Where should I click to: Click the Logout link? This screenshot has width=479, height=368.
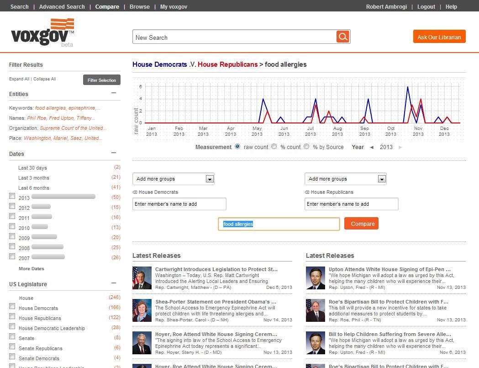pos(426,7)
